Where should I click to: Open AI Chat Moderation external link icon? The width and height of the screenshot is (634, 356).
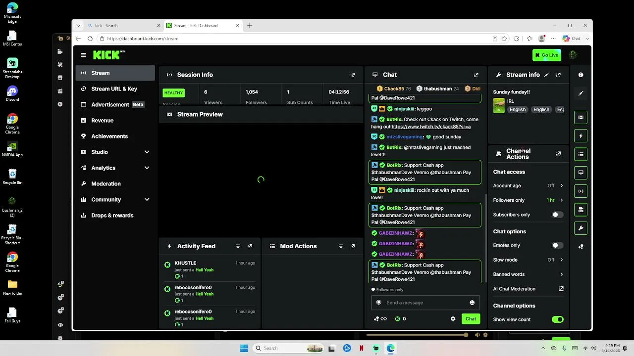click(x=561, y=289)
